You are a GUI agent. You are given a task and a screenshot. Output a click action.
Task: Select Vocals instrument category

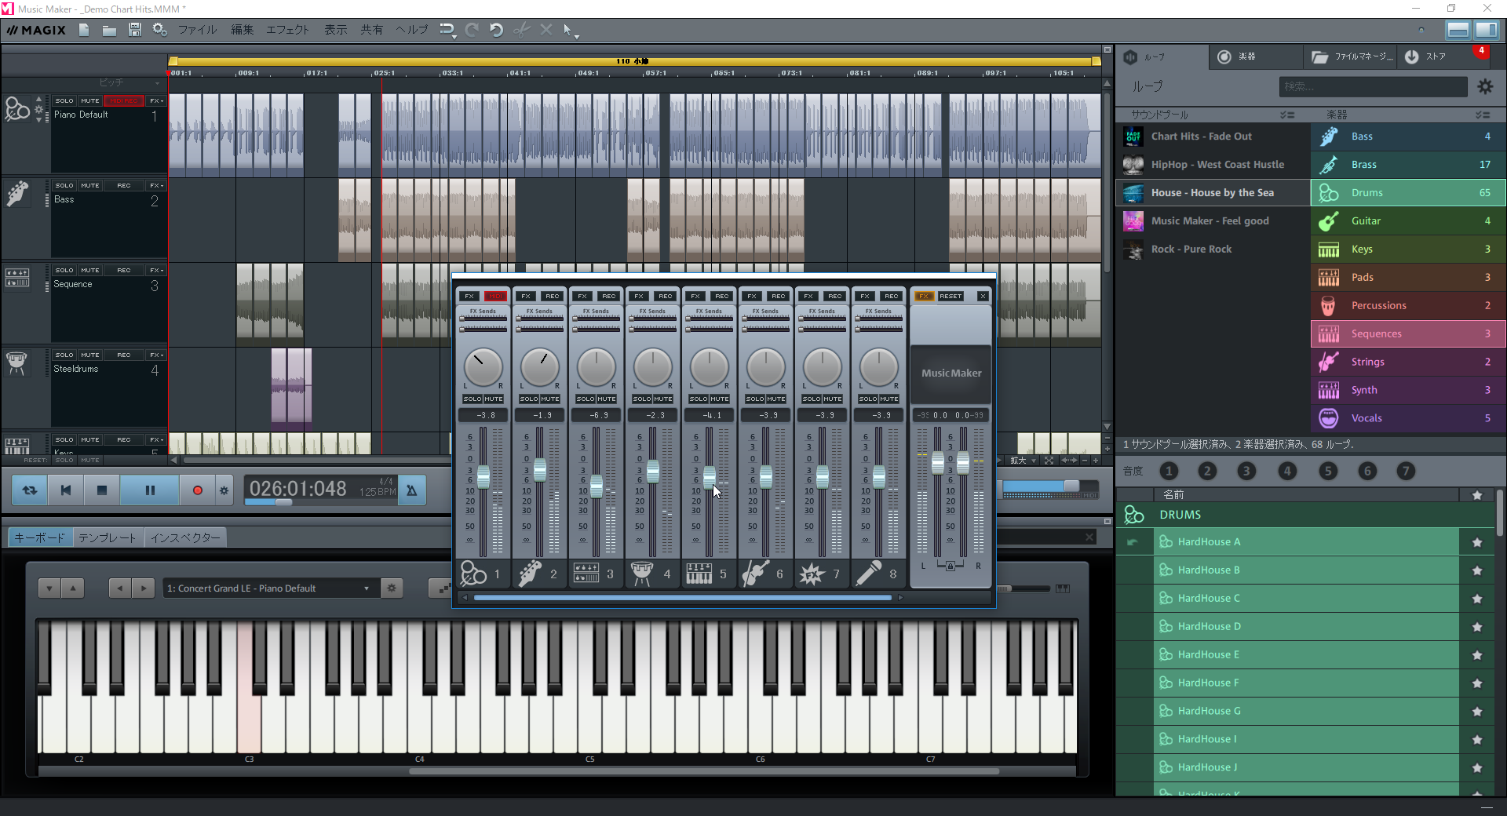click(1408, 419)
